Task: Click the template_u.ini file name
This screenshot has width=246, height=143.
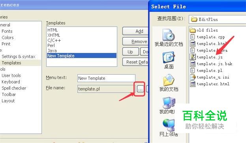Action: [x=213, y=77]
